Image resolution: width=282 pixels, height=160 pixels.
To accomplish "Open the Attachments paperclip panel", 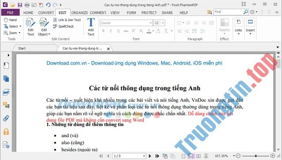I will (6, 118).
